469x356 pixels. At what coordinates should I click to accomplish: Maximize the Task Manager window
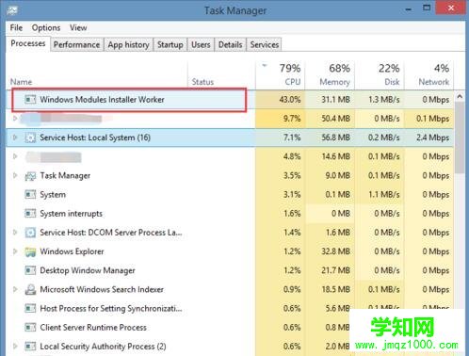click(x=427, y=8)
